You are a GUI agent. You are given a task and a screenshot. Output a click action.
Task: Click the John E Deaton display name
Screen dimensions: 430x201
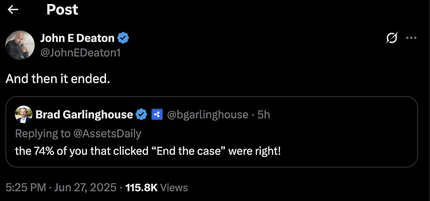coord(77,38)
